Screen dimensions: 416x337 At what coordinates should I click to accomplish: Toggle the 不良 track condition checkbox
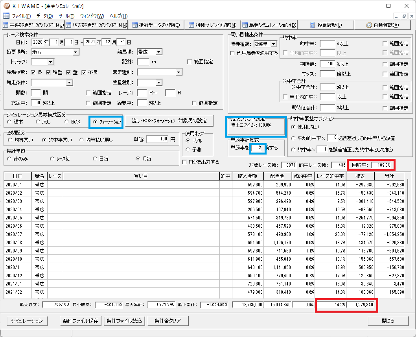84,72
